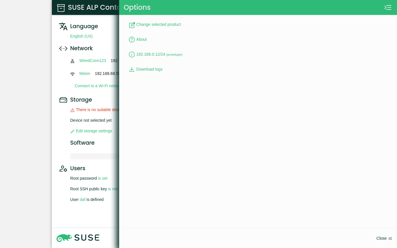Open the English (US) language link
Screen dimensions: 397x248
(81, 36)
